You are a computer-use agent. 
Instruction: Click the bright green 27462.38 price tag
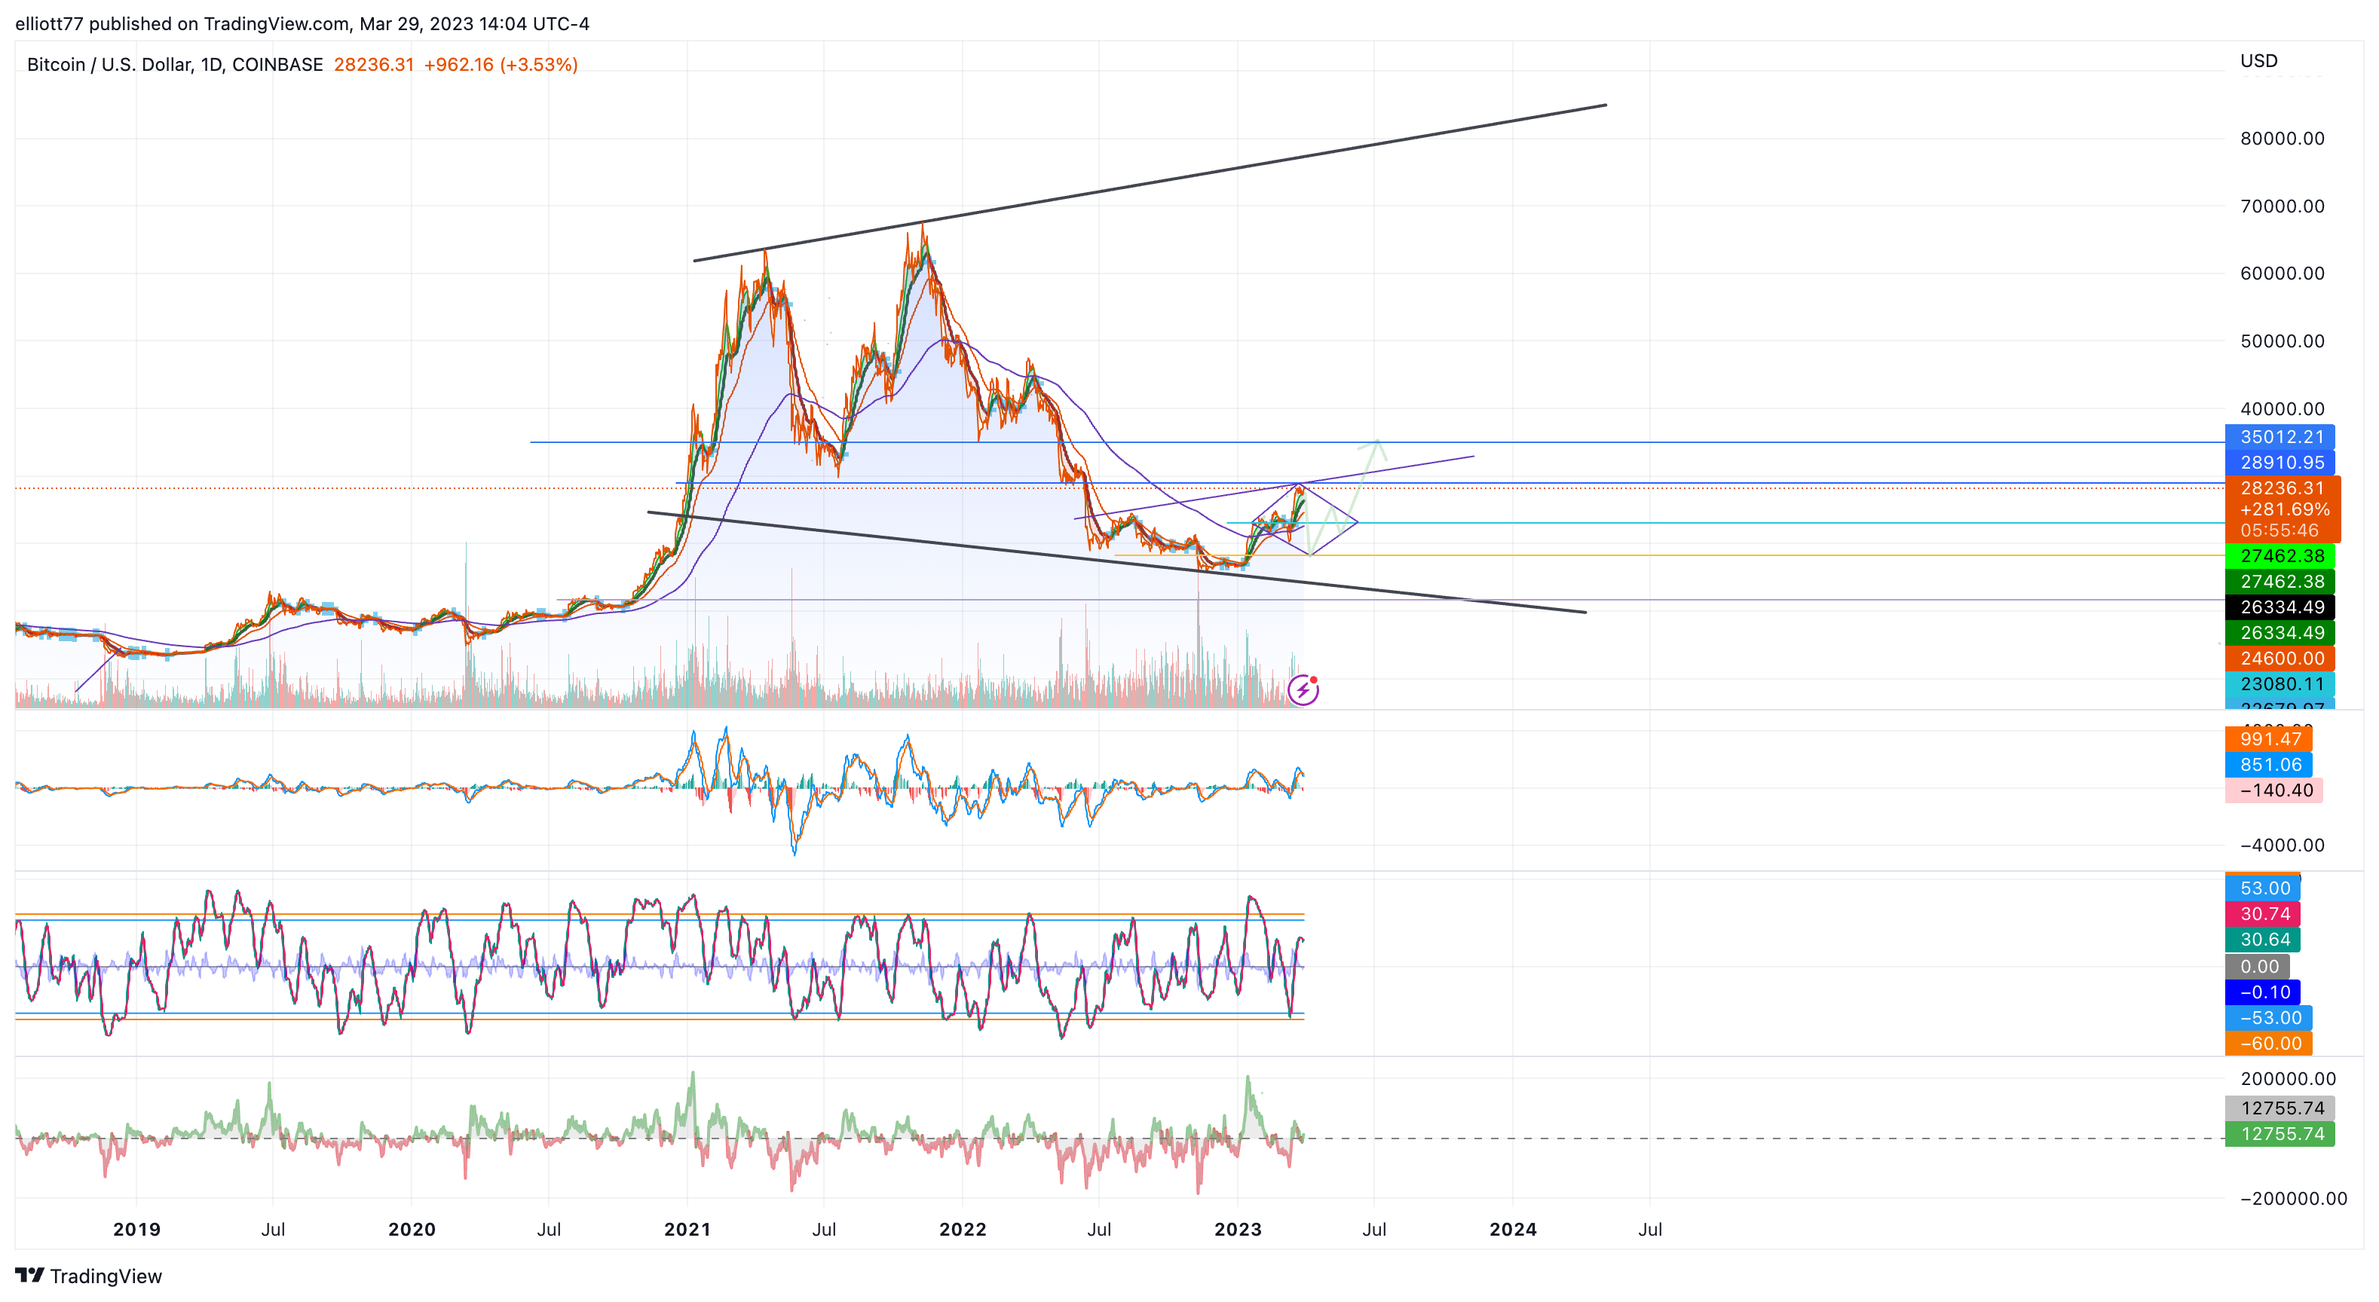click(x=2280, y=556)
